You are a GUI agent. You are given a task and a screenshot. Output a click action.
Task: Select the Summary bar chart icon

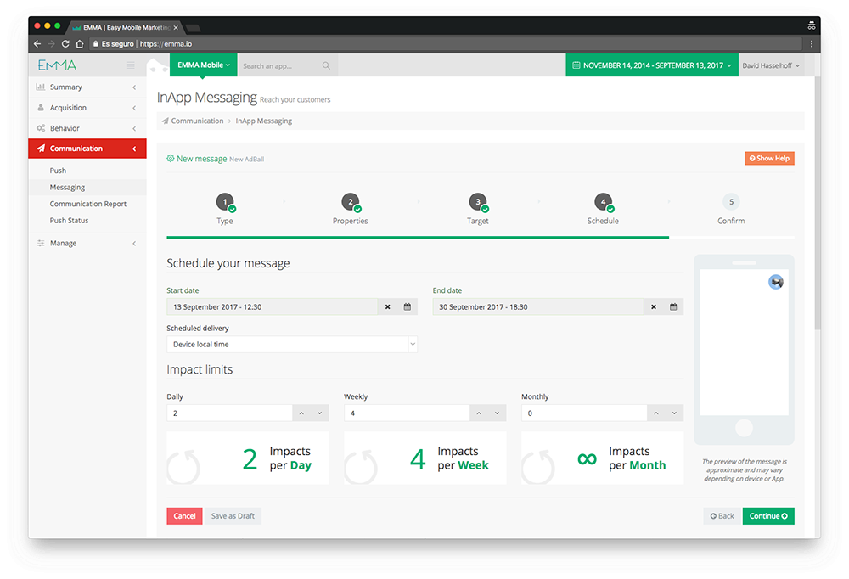click(x=39, y=87)
